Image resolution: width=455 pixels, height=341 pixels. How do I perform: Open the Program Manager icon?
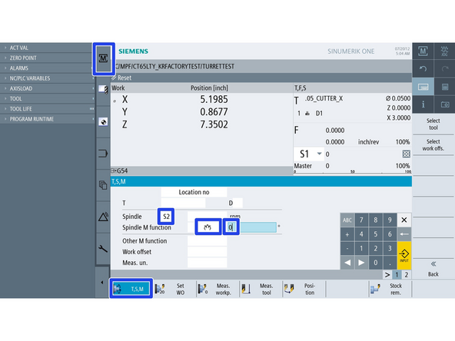coord(103,185)
